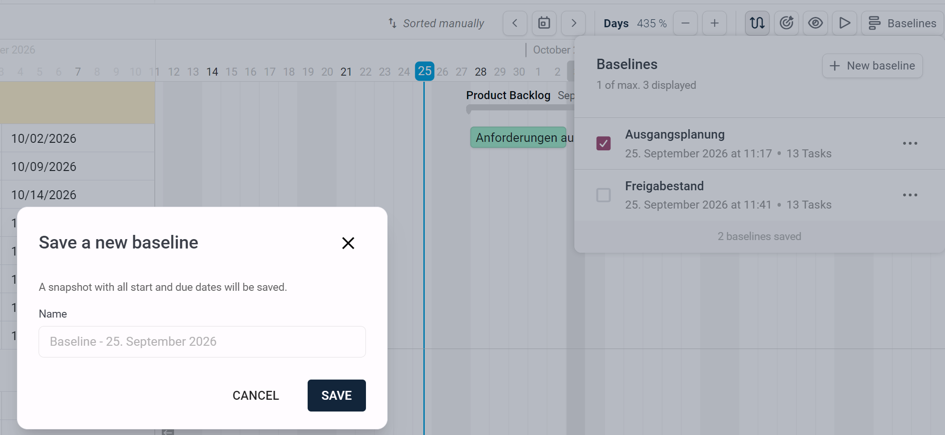Select the 10/09/2026 date cell

coord(78,166)
